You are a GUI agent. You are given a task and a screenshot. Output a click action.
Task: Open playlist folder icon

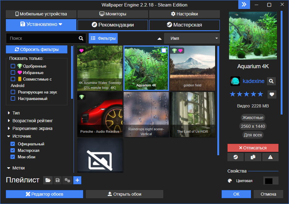click(48, 180)
